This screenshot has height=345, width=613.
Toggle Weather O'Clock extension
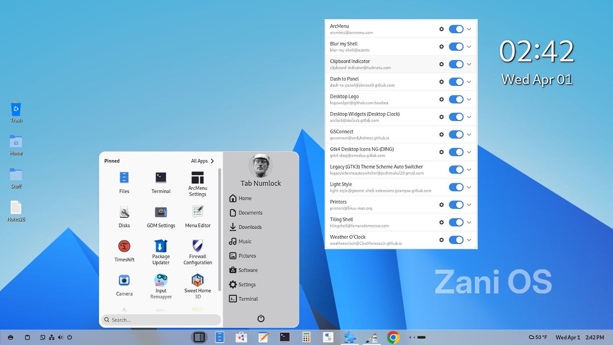pos(456,240)
